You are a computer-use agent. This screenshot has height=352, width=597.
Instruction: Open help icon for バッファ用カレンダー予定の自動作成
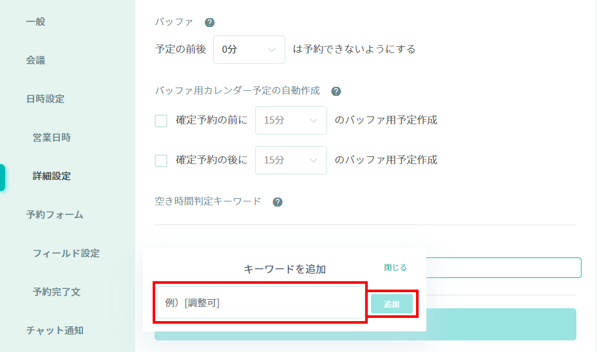coord(336,91)
